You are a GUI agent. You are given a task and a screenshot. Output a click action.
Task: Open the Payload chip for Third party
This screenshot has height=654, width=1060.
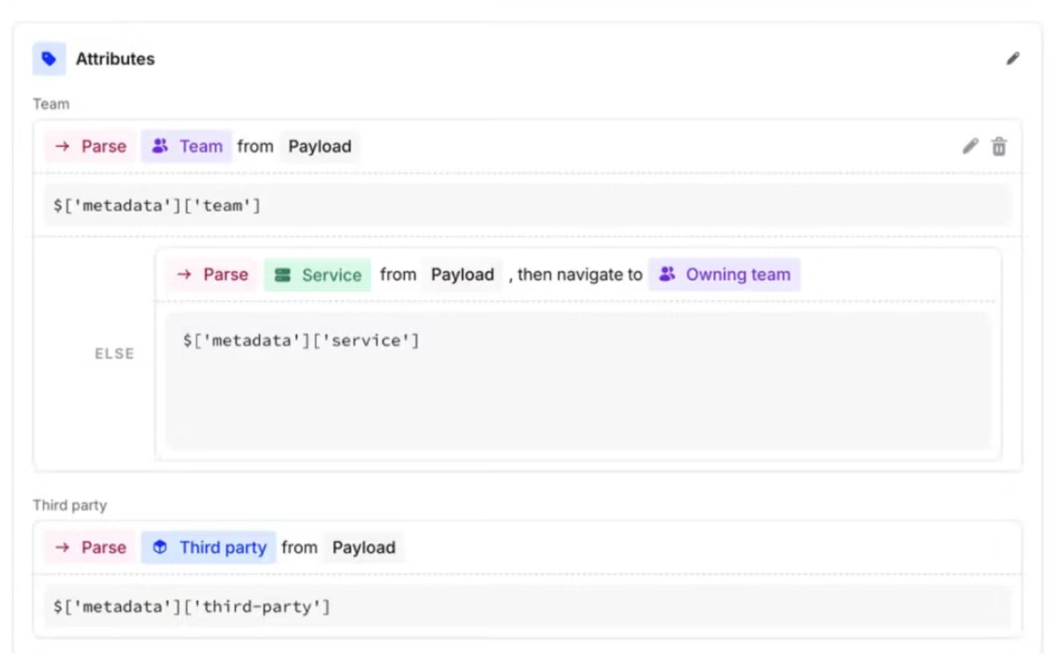363,547
